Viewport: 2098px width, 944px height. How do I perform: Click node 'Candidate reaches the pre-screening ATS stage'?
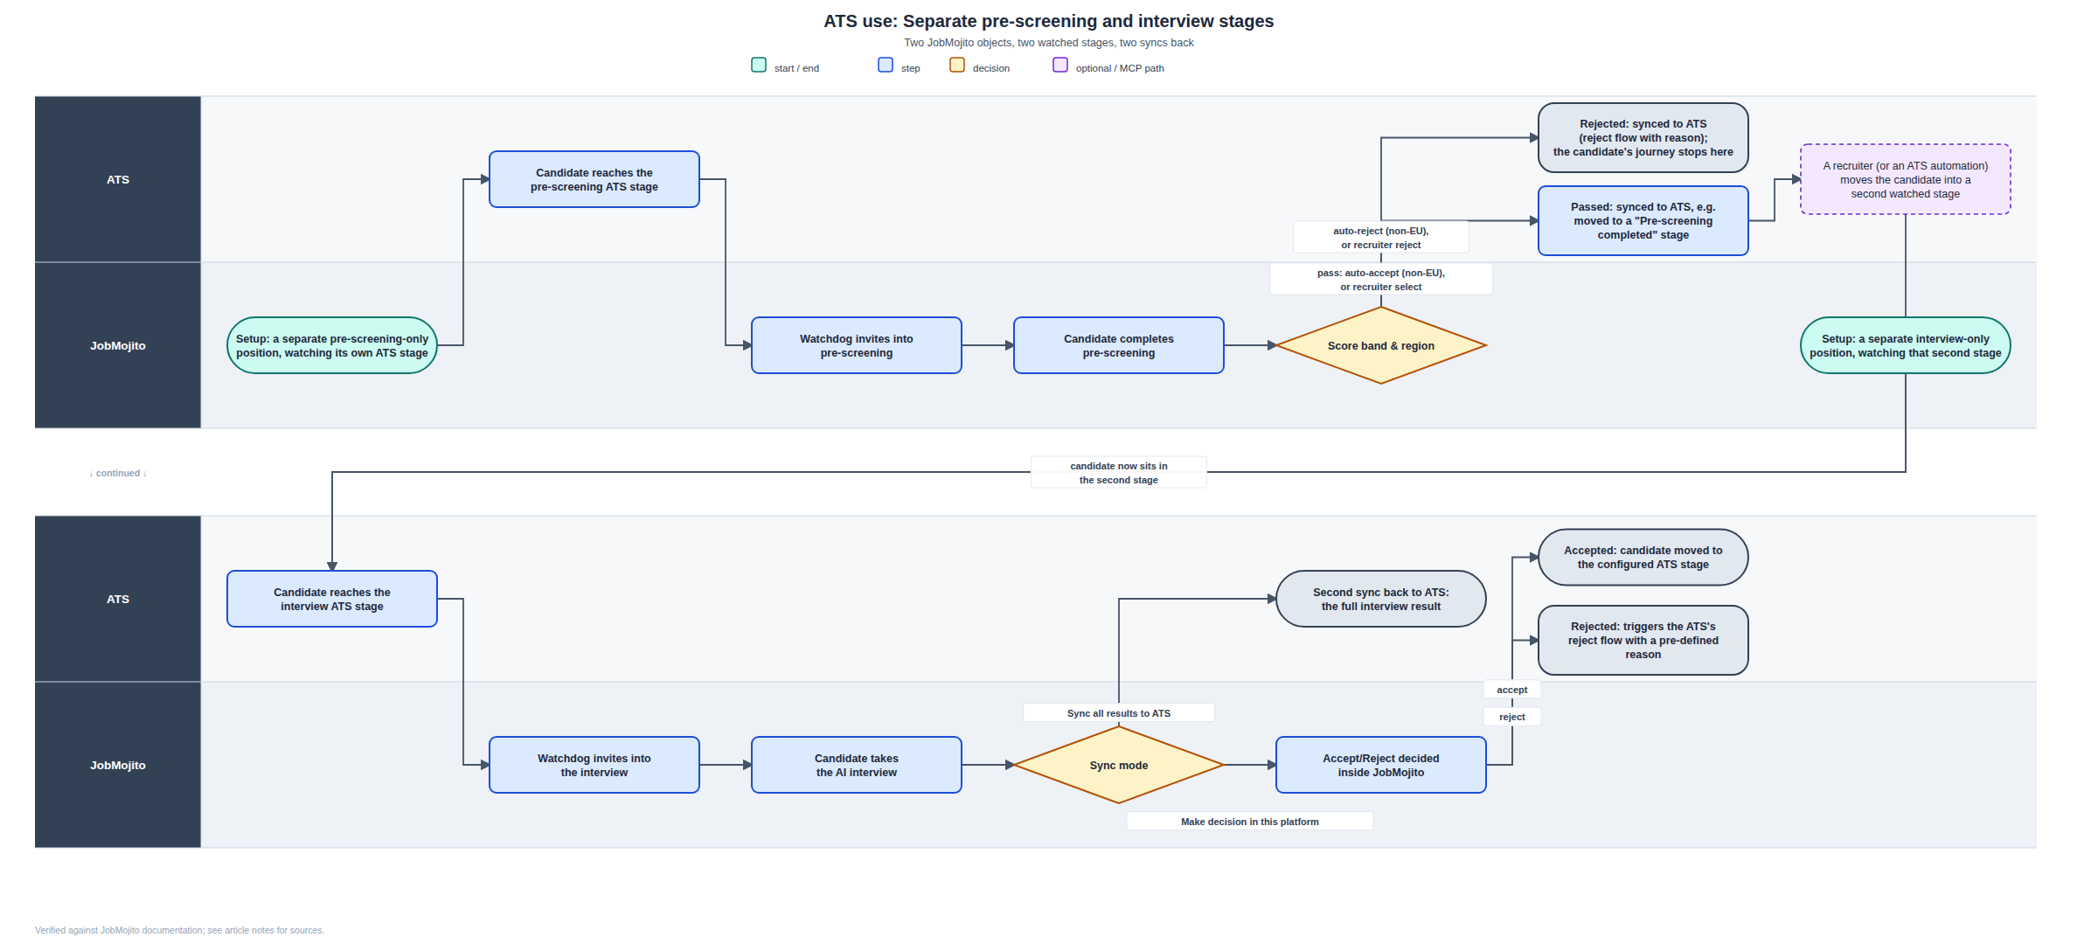pos(594,179)
